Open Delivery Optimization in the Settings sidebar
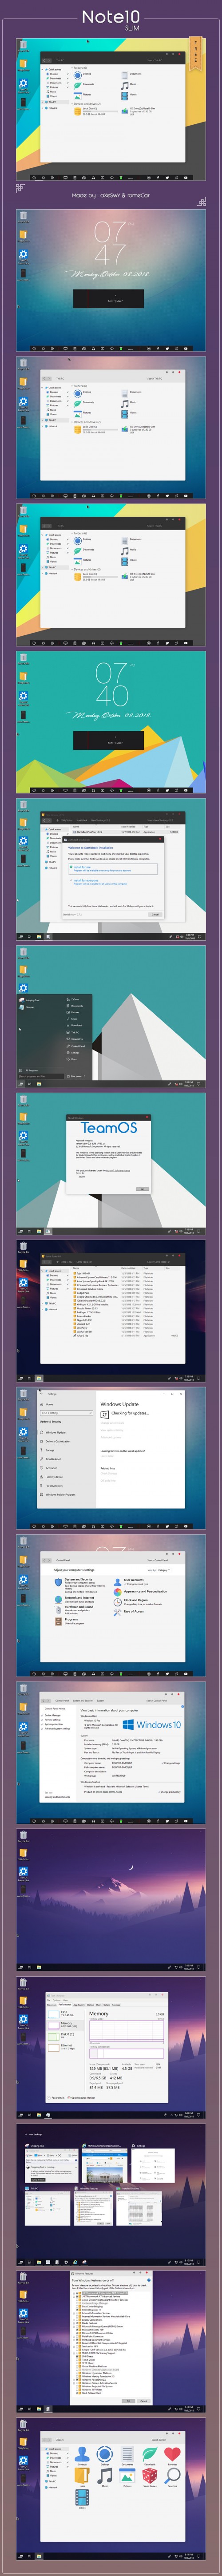The width and height of the screenshot is (222, 2576). [x=58, y=1441]
